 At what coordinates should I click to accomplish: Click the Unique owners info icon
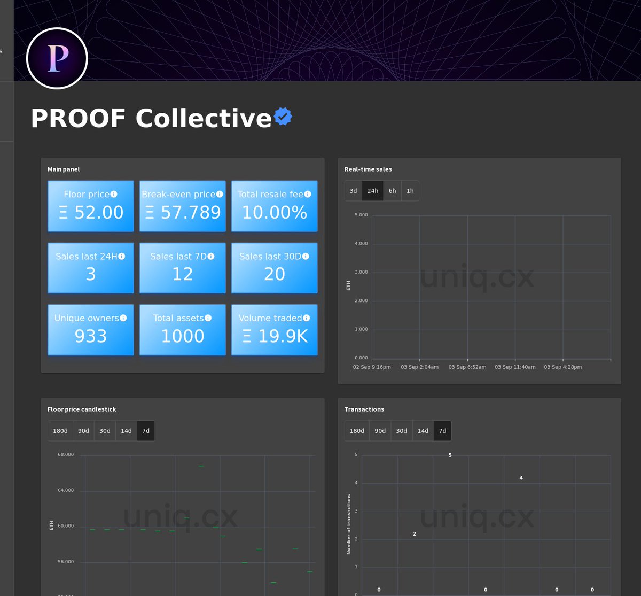click(123, 318)
